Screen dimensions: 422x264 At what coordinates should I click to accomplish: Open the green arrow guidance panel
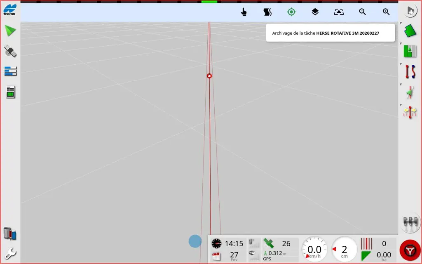point(10,31)
